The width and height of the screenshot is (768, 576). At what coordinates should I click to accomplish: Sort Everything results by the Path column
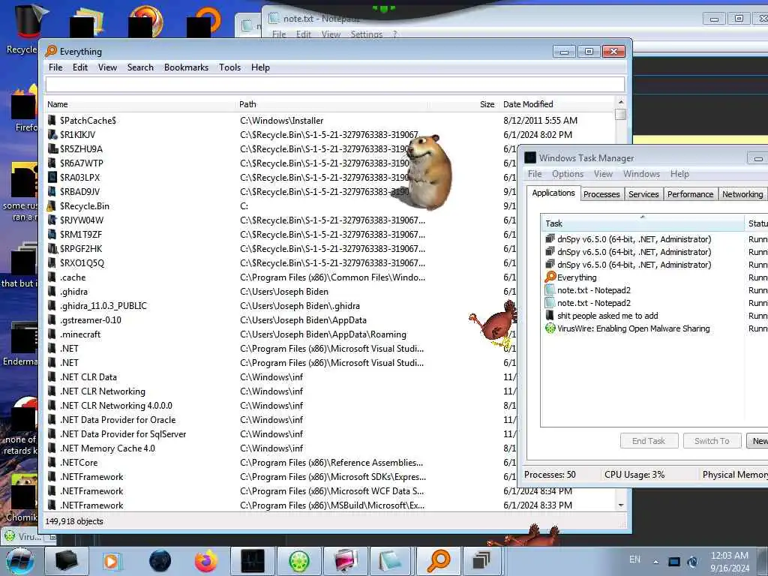tap(332, 104)
